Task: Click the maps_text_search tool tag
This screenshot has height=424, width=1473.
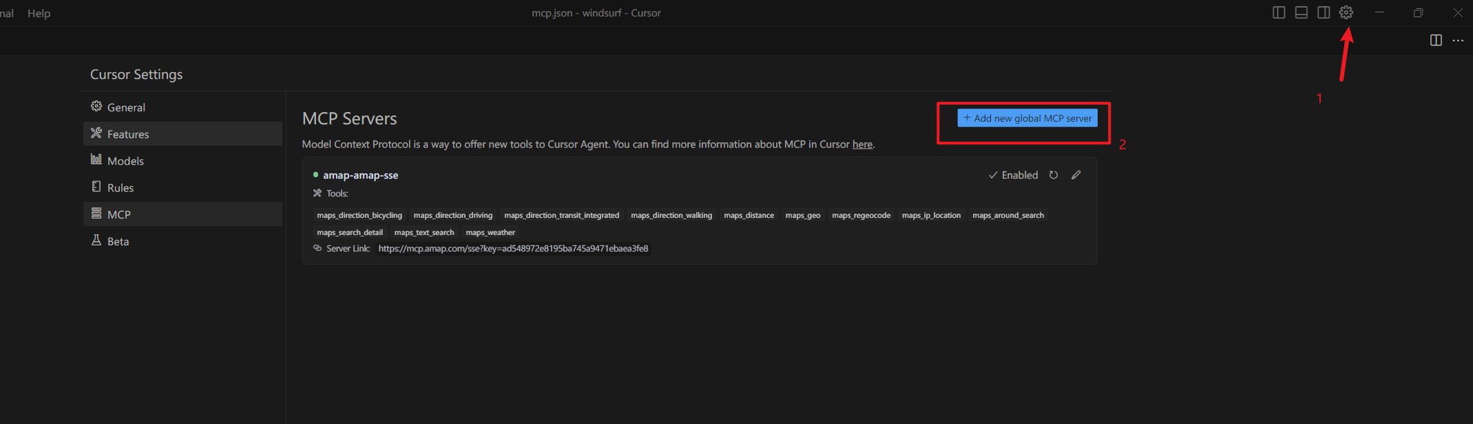Action: click(424, 232)
